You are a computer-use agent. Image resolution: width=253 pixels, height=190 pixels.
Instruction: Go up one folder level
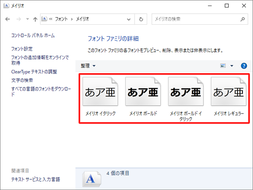pos(35,19)
